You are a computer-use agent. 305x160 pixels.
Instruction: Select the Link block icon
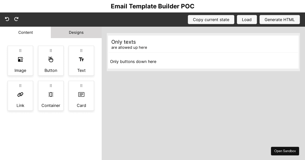click(x=20, y=94)
